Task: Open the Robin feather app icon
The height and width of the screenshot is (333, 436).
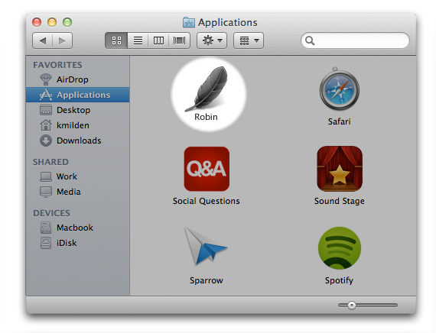Action: click(207, 89)
